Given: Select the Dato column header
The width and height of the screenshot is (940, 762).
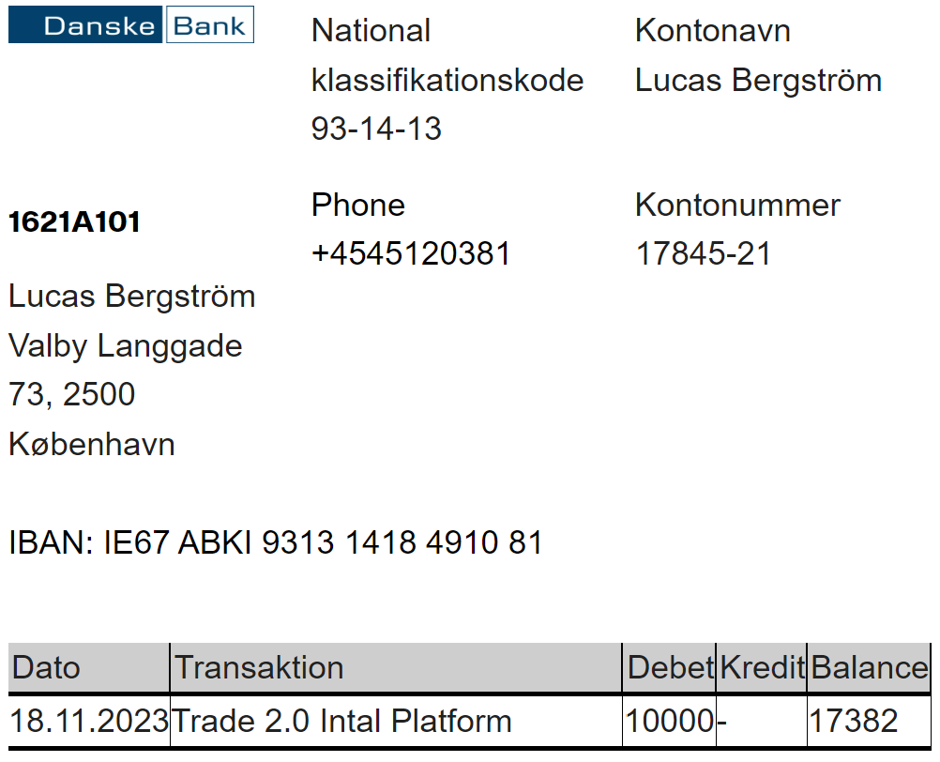Looking at the screenshot, I should coord(89,668).
